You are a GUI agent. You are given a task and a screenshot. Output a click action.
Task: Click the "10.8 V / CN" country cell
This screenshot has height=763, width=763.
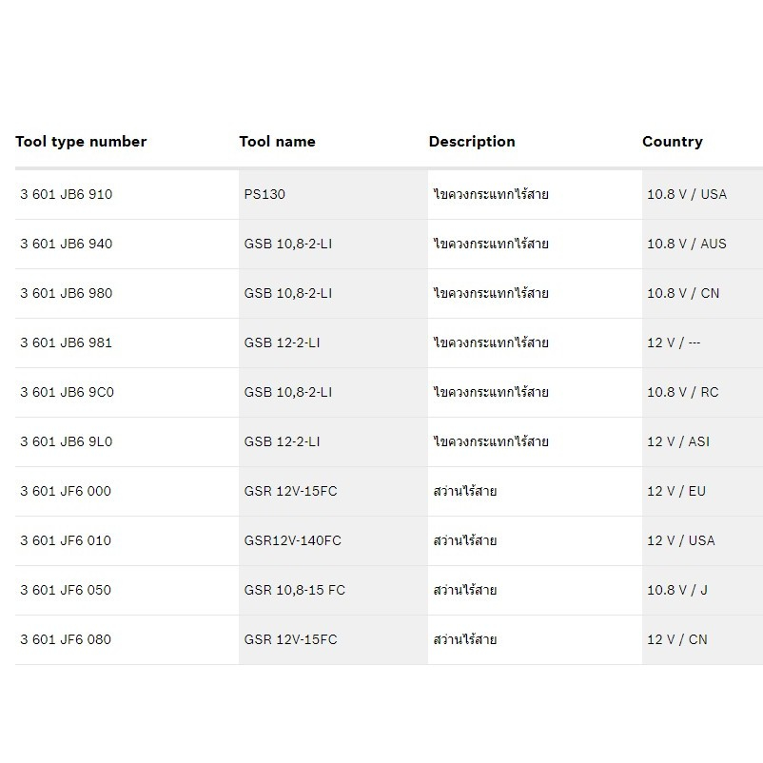click(683, 293)
